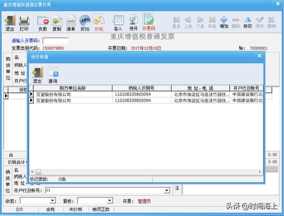Image resolution: width=284 pixels, height=216 pixels.
Task: Click the 撤销 undo icon
Action: 272,23
